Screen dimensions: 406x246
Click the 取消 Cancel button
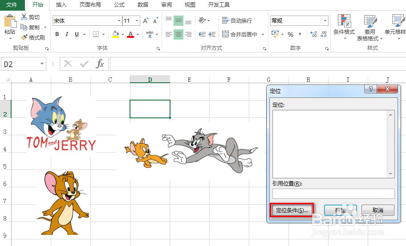378,210
